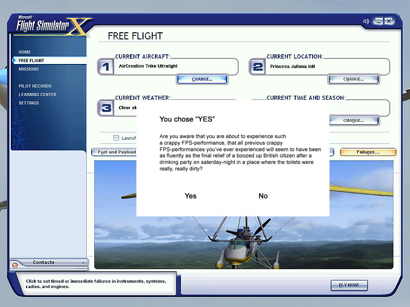The image size is (410, 307).
Task: Minimize the Flight Simulator window
Action: point(379,21)
